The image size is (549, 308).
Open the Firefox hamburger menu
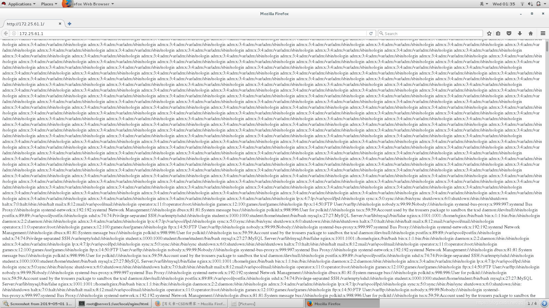point(543,33)
